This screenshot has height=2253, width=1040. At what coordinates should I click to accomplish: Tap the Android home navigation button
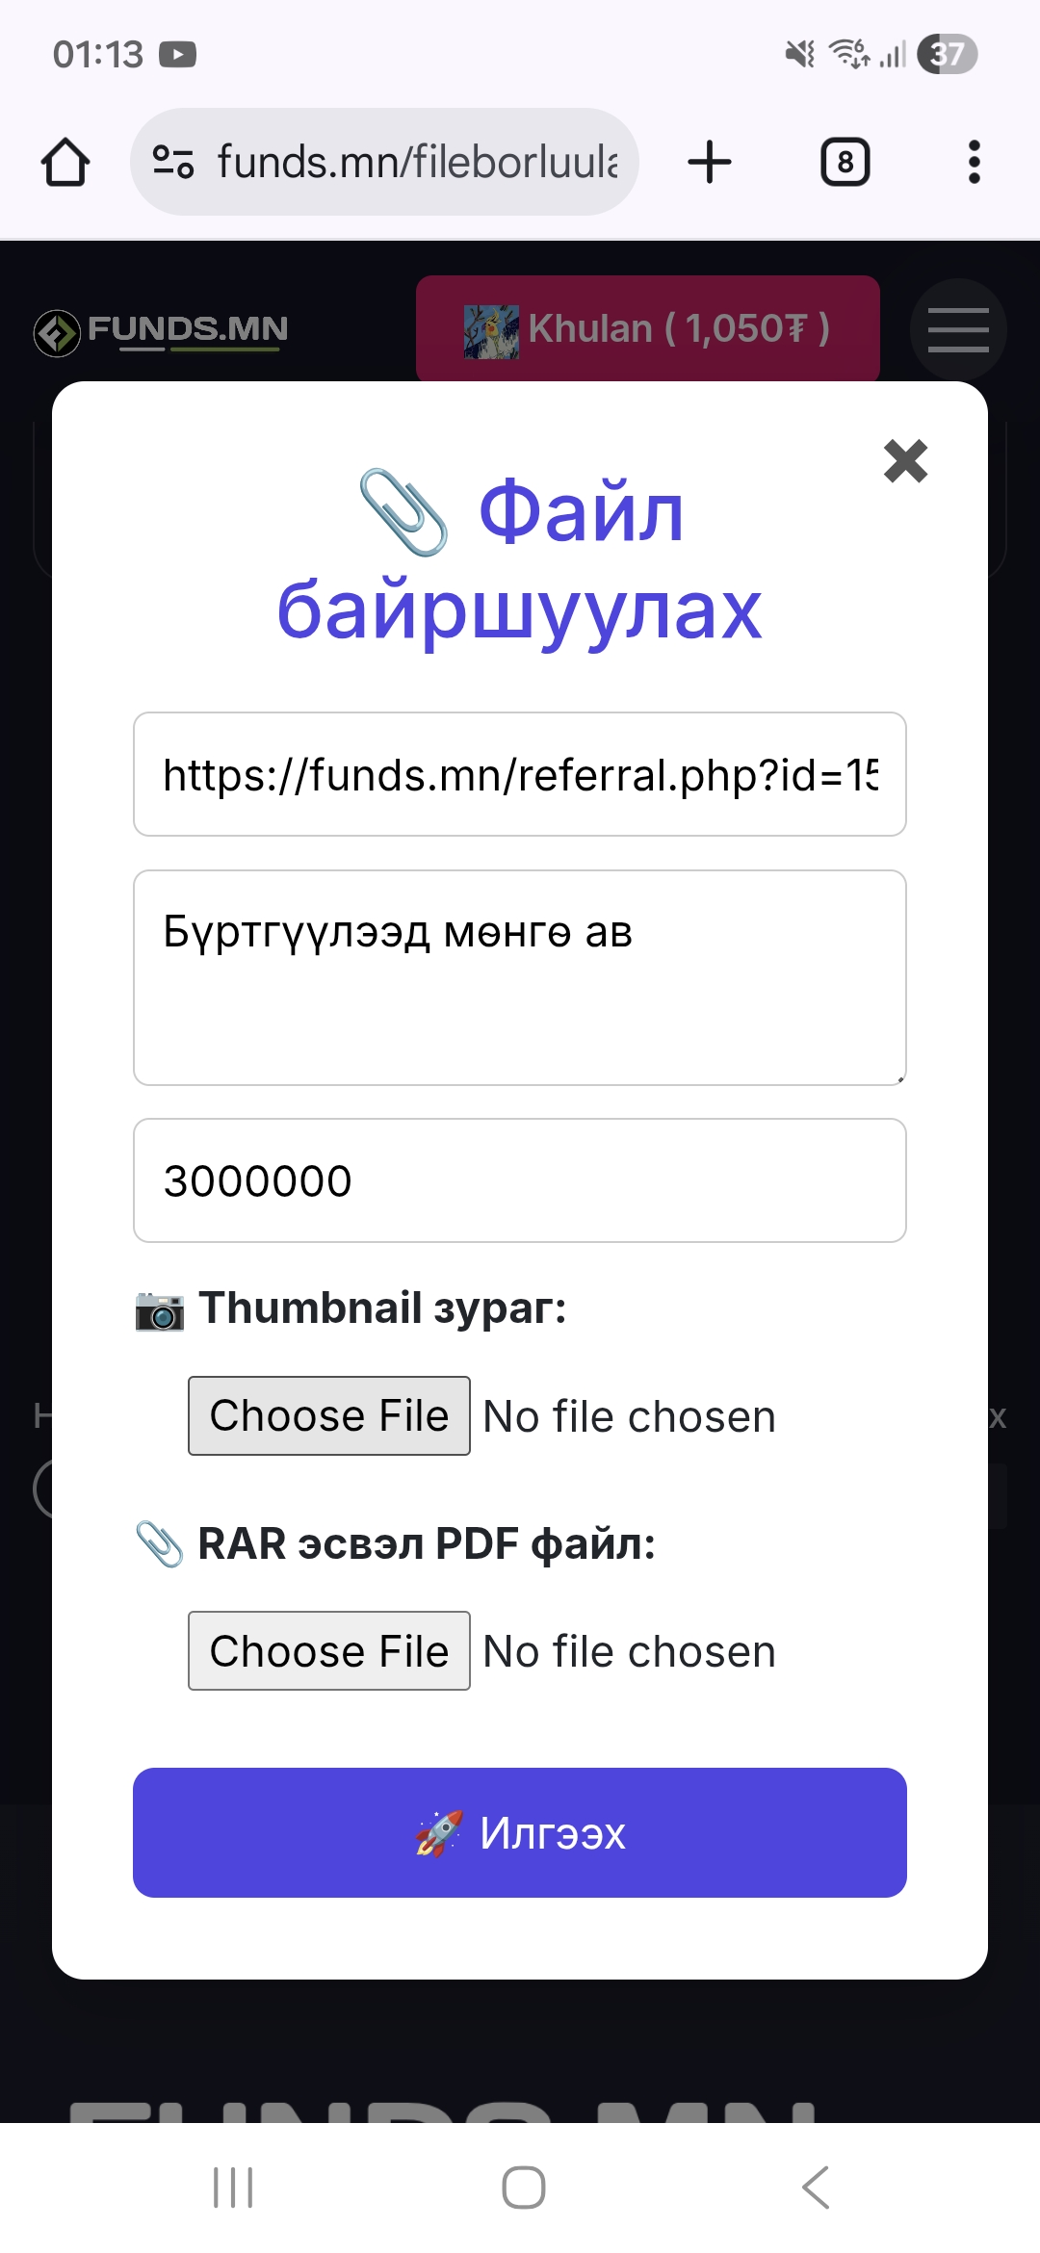click(x=524, y=2188)
